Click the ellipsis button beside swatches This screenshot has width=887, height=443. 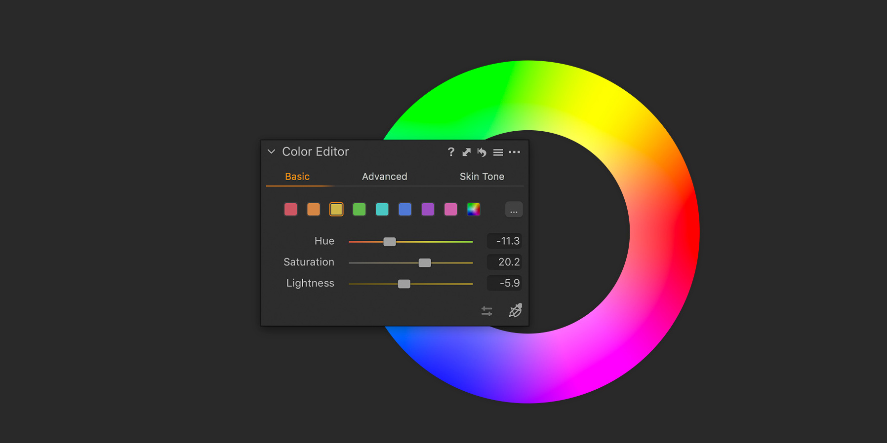point(514,210)
